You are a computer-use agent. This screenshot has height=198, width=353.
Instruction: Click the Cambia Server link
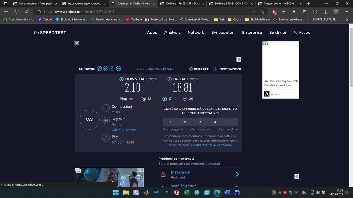(124, 130)
